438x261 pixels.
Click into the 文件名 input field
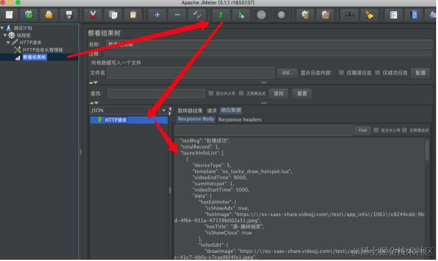pyautogui.click(x=191, y=73)
